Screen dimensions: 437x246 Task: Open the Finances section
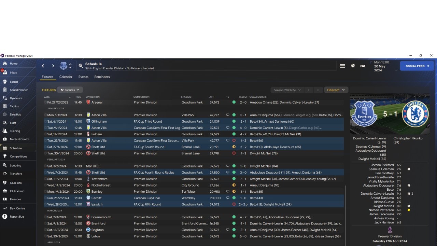[x=15, y=200]
